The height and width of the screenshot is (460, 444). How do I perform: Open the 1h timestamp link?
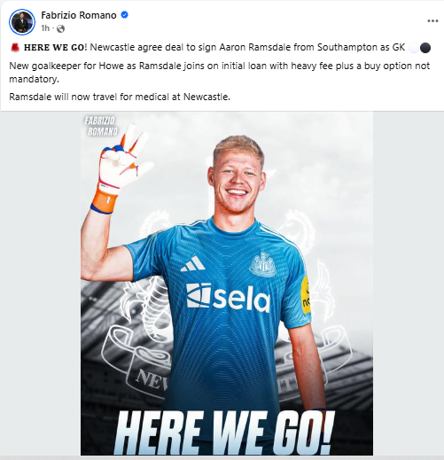45,28
